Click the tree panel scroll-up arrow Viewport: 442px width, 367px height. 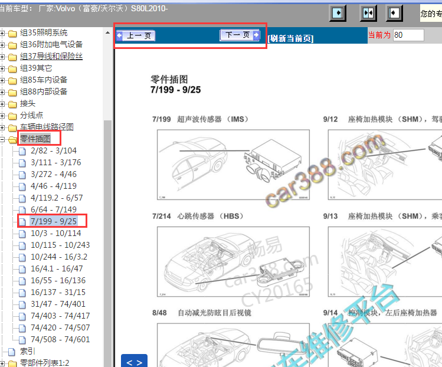click(x=107, y=33)
